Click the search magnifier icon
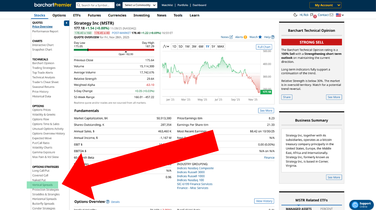The image size is (376, 210). point(79,5)
